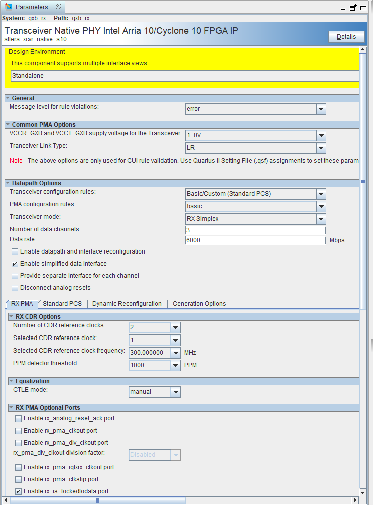
Task: Collapse the RX CDR Options section
Action: (x=11, y=316)
